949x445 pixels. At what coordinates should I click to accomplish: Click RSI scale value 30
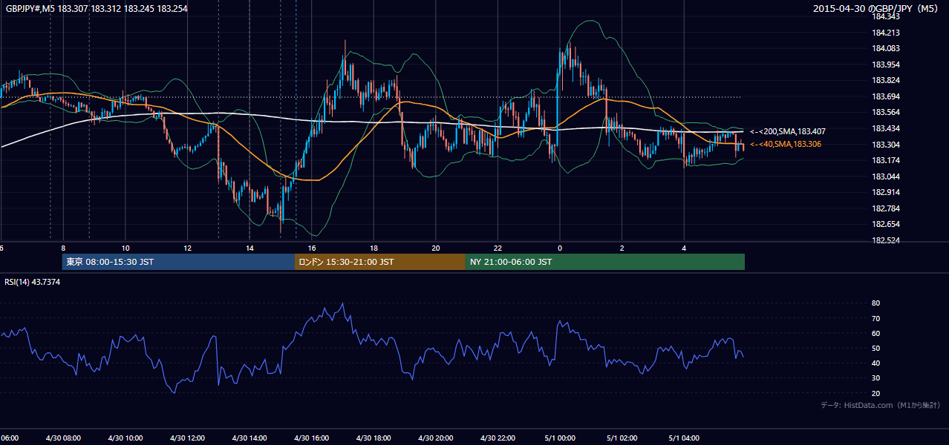pos(875,378)
